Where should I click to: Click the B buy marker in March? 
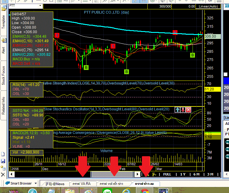point(193,55)
